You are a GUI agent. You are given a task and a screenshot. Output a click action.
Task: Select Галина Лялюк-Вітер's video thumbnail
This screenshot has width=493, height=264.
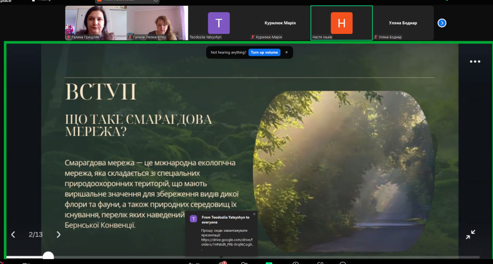(157, 22)
